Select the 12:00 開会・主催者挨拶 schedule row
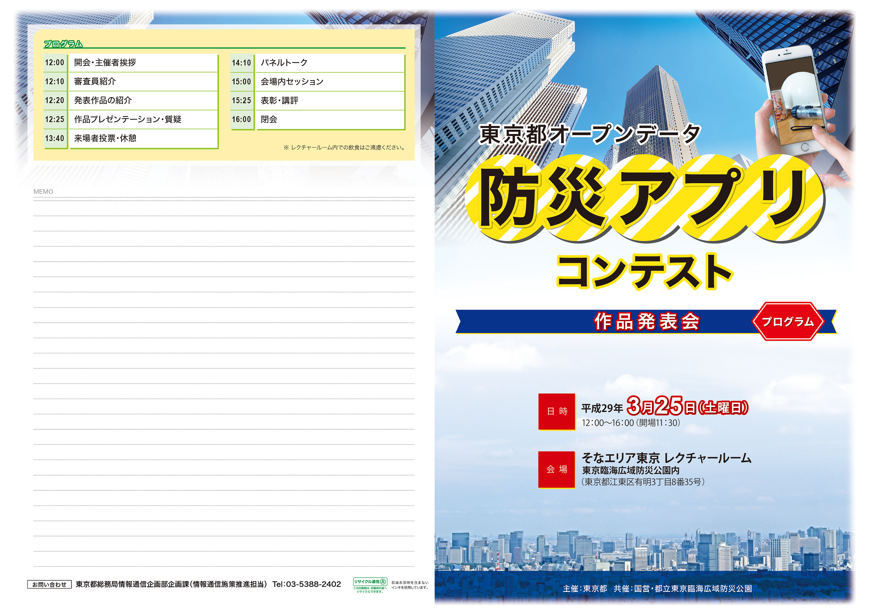This screenshot has height=614, width=869. (x=131, y=62)
